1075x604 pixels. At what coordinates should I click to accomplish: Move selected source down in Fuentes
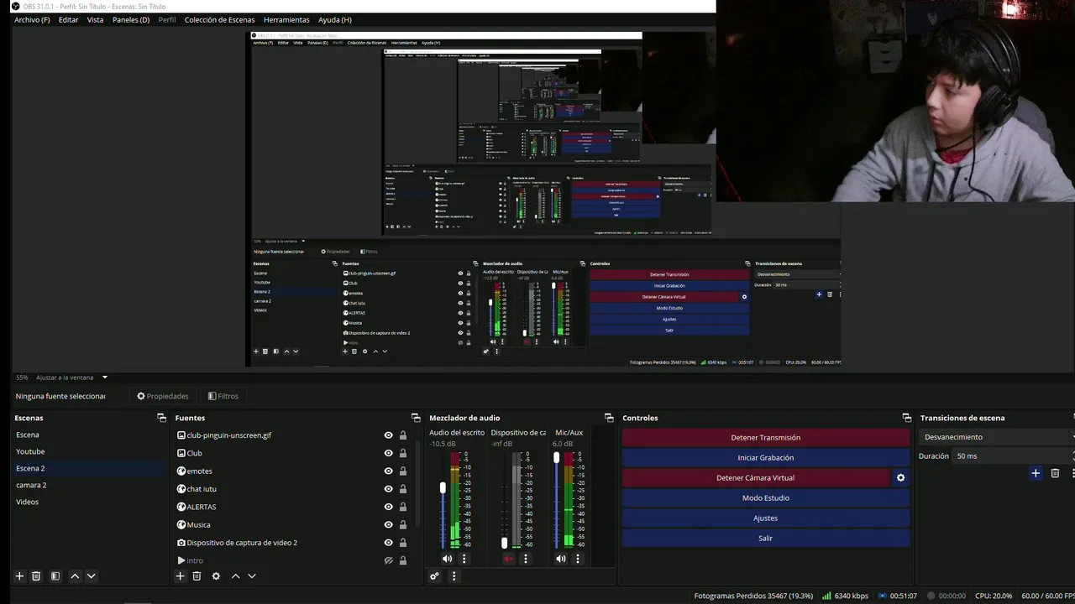pyautogui.click(x=251, y=576)
